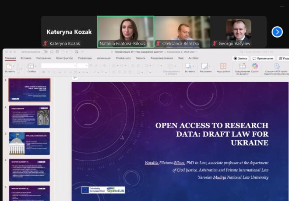The image size is (289, 201).
Task: Toggle the Автосохранение autosave switch
Action: (44, 52)
